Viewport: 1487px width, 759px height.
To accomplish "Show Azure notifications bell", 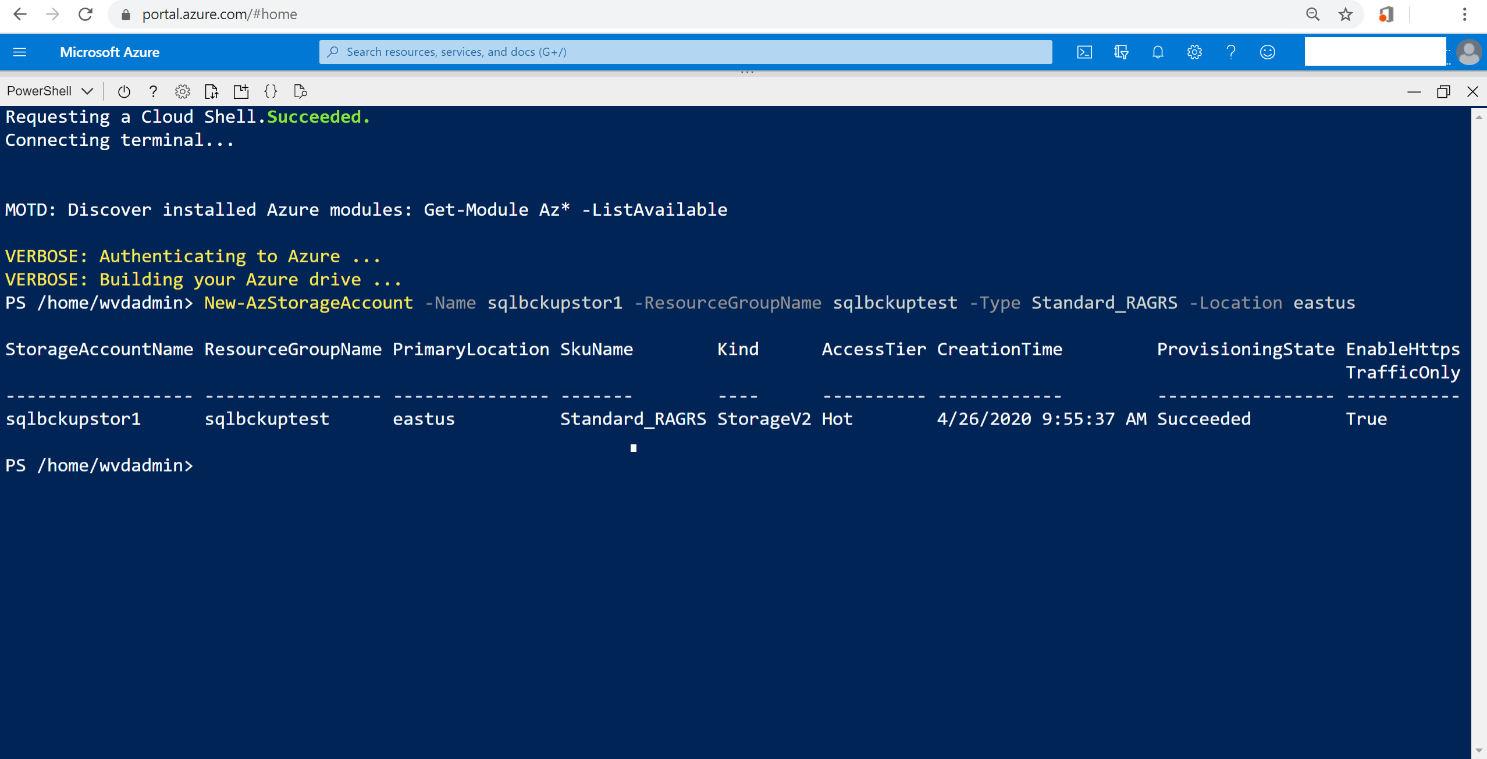I will 1158,52.
